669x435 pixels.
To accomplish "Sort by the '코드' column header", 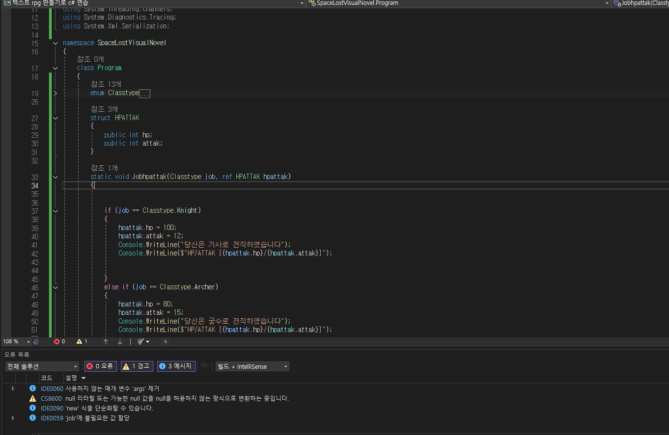I will point(52,378).
